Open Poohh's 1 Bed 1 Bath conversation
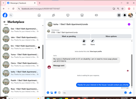This screenshot has width=136, height=99. point(21,82)
